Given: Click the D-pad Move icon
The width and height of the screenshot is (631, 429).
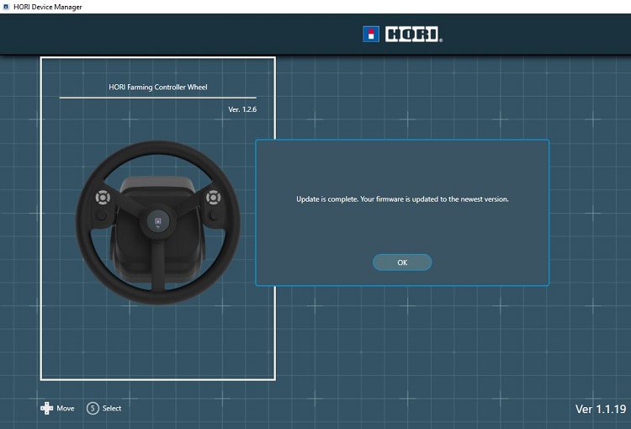Looking at the screenshot, I should coord(46,409).
